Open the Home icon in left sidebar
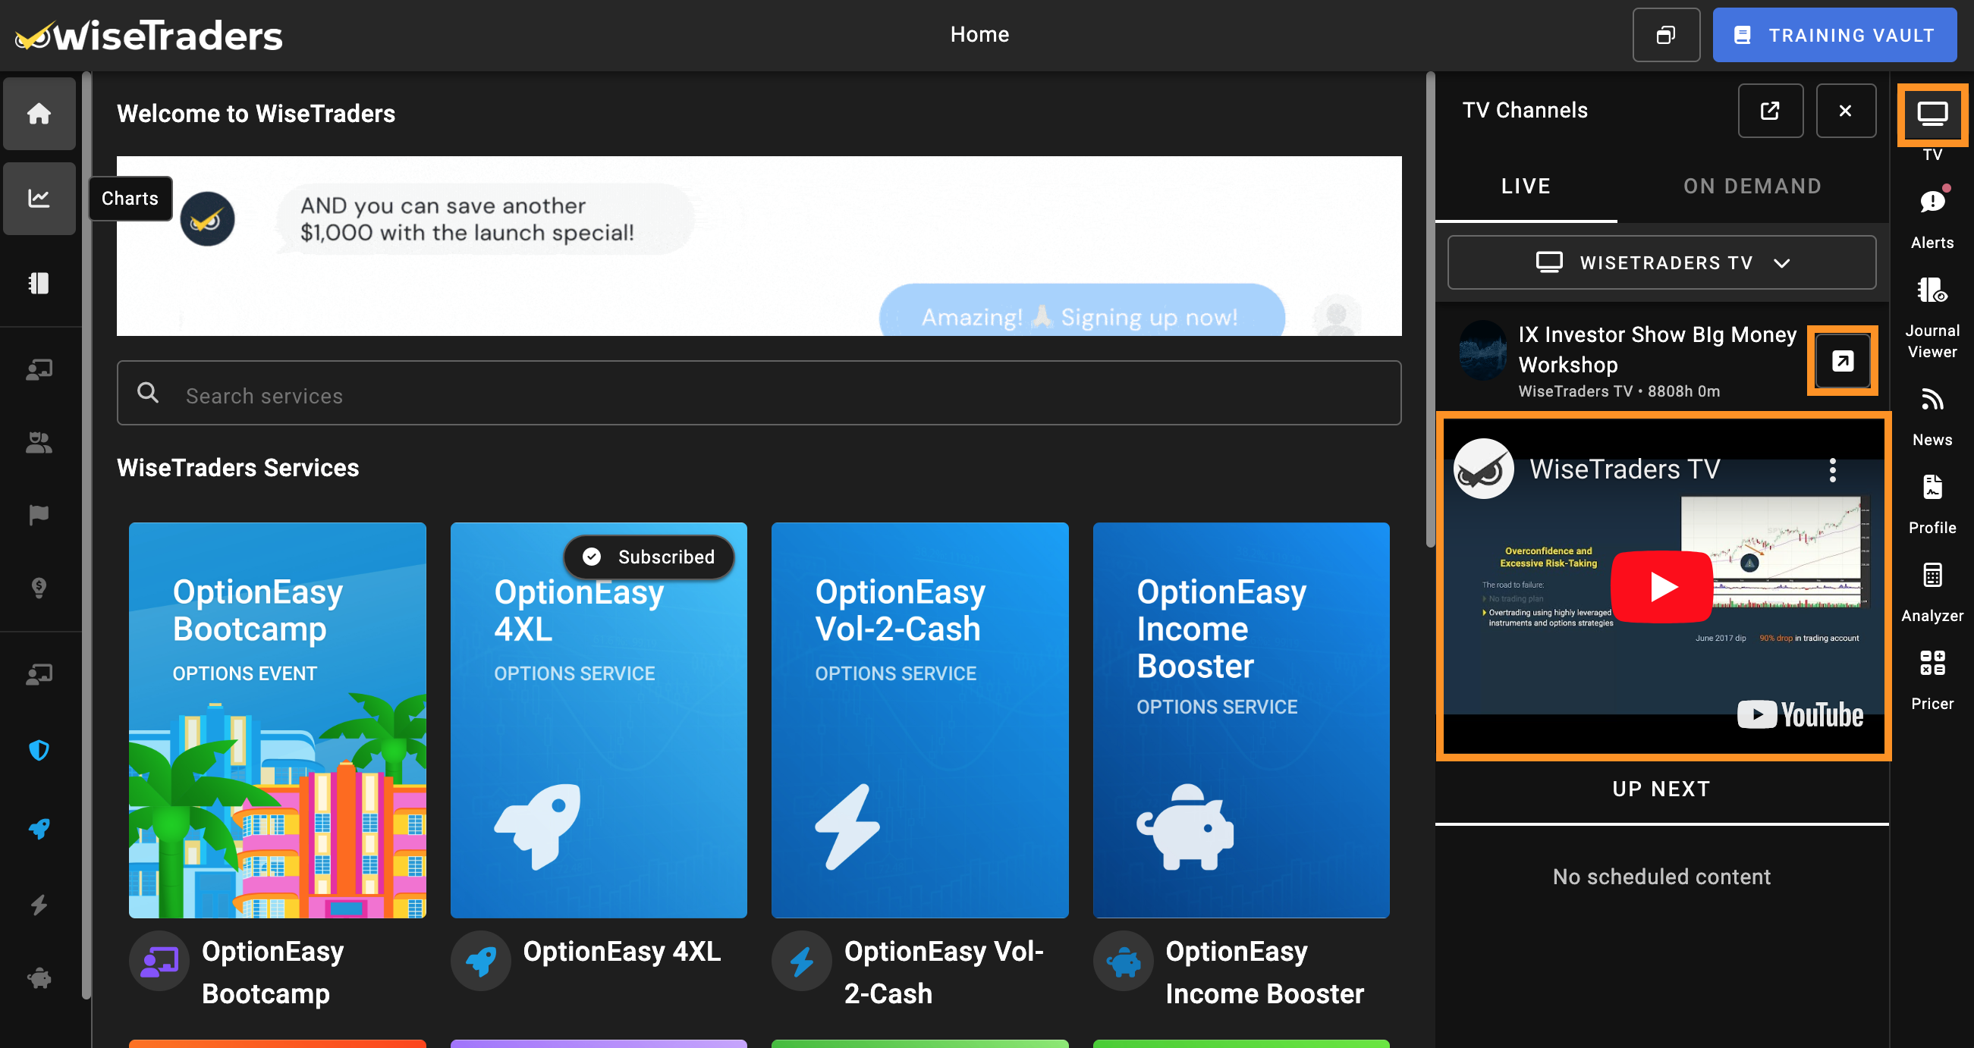 [39, 114]
